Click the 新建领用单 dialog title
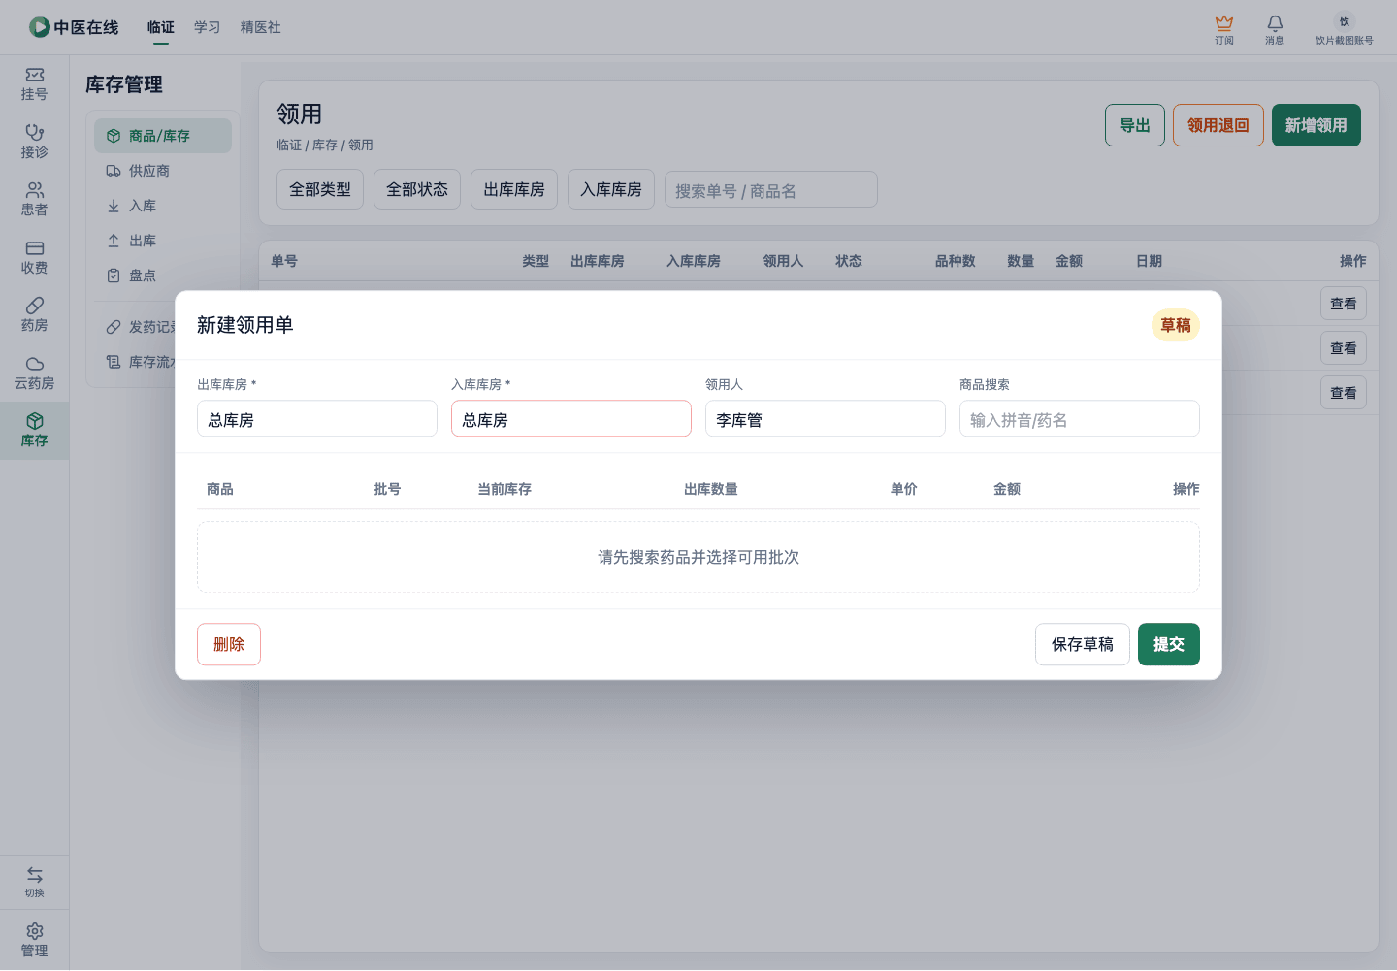Image resolution: width=1397 pixels, height=971 pixels. 245,325
